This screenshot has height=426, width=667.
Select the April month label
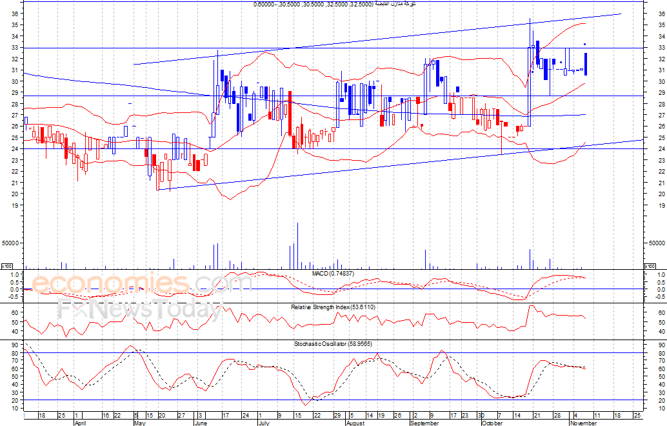click(80, 423)
